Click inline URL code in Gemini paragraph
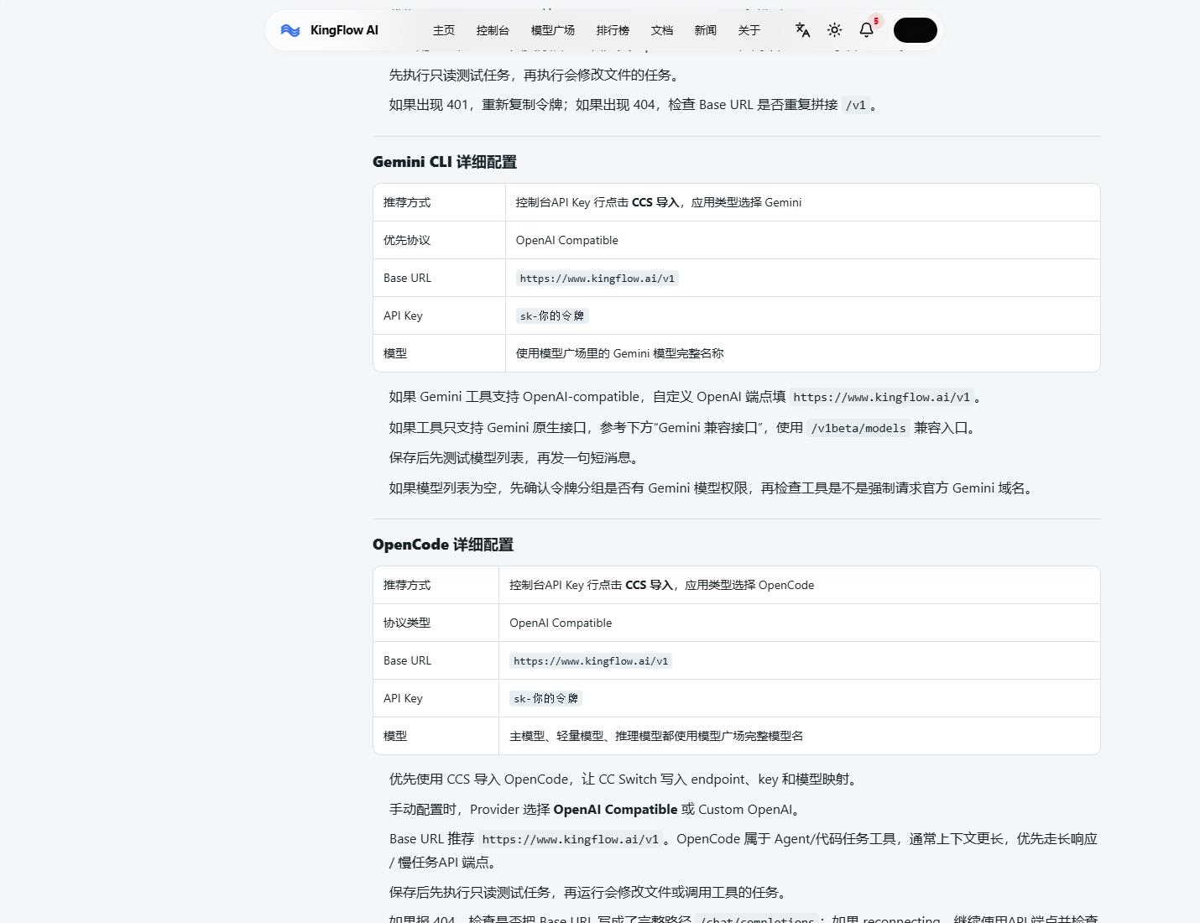1200x923 pixels. click(882, 398)
